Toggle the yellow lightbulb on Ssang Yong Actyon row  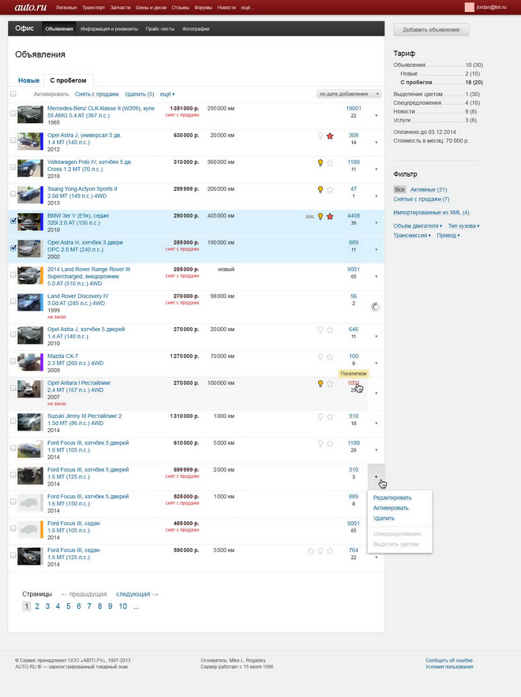pyautogui.click(x=320, y=189)
